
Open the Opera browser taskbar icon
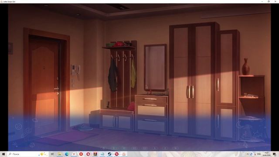(x=88, y=154)
